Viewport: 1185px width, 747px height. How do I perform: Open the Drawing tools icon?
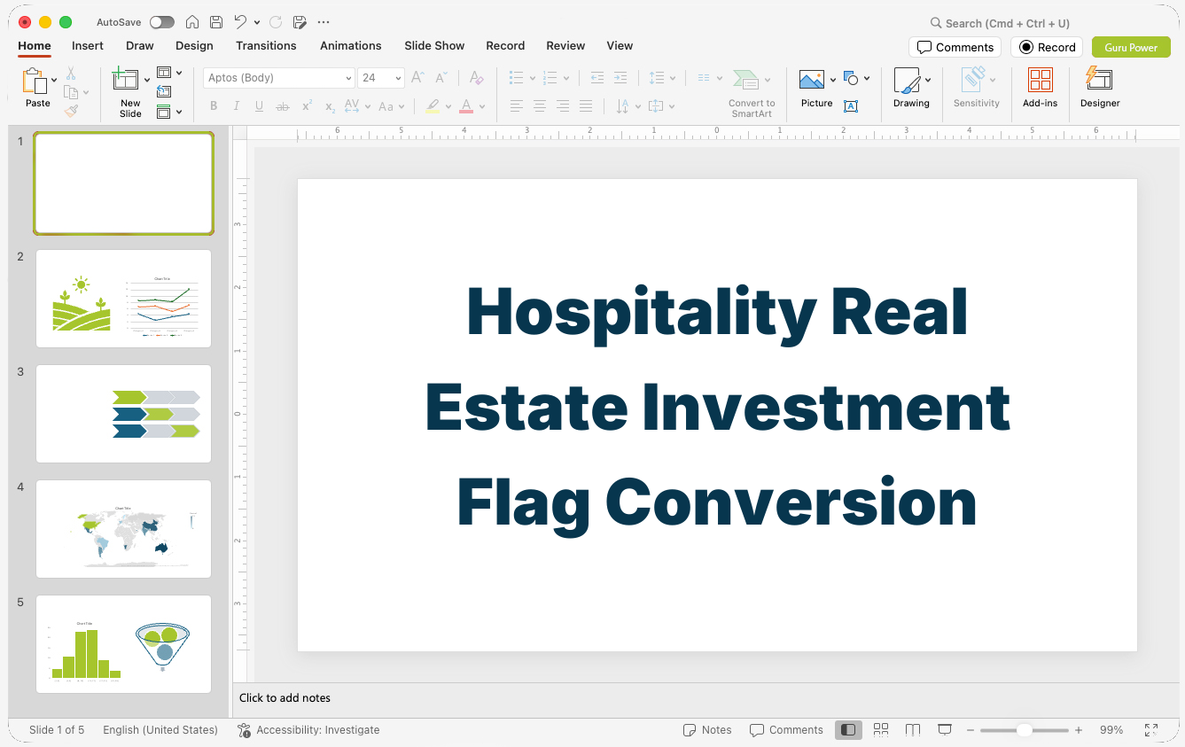tap(907, 81)
